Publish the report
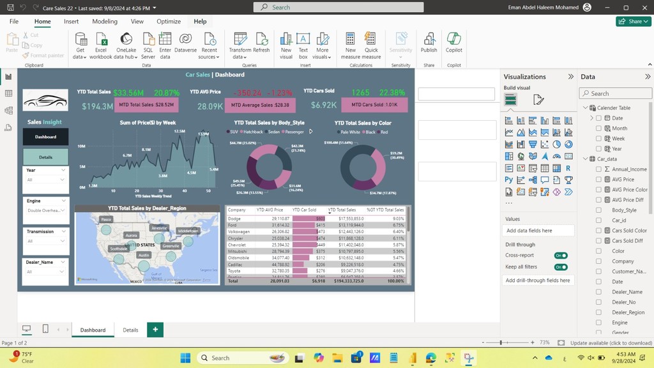654x368 pixels. click(x=429, y=43)
